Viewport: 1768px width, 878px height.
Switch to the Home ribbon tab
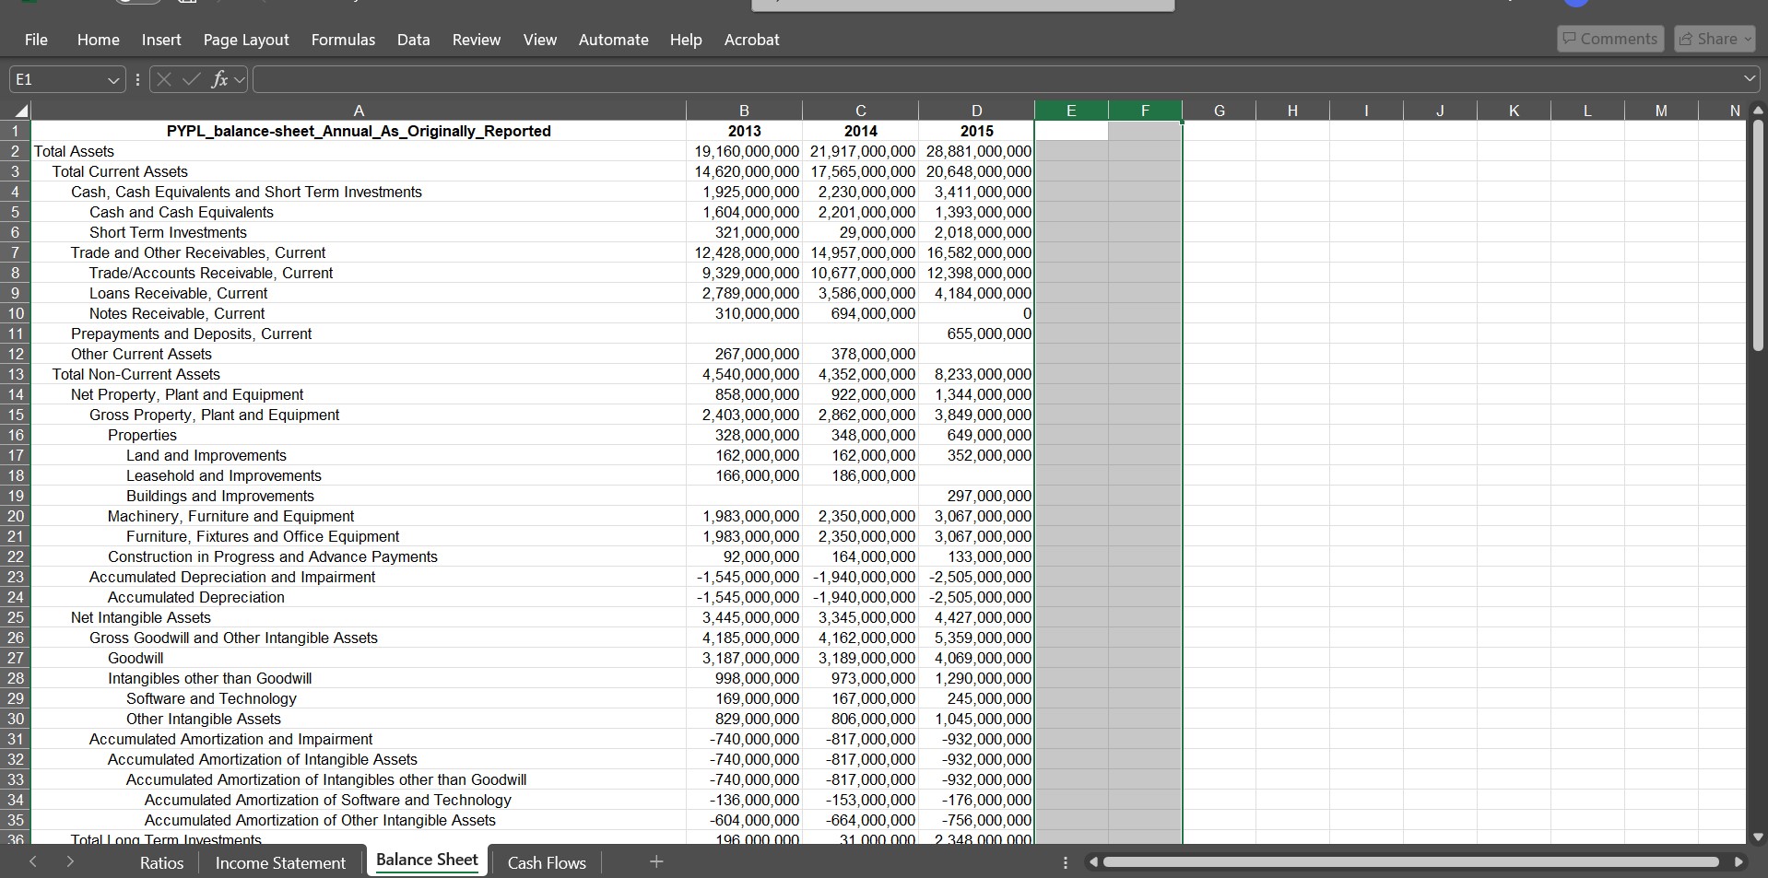(x=98, y=40)
